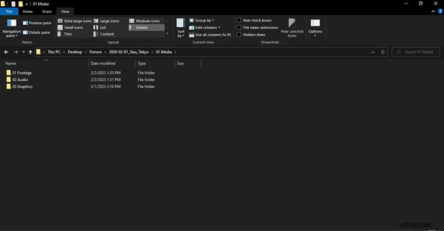Collapse the ribbon with chevron

coord(433,11)
